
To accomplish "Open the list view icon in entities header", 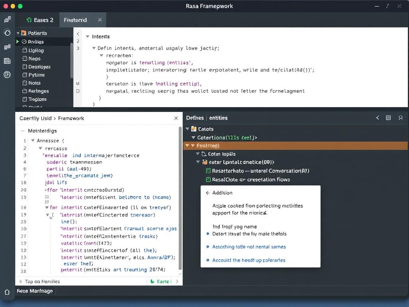I will click(388, 118).
